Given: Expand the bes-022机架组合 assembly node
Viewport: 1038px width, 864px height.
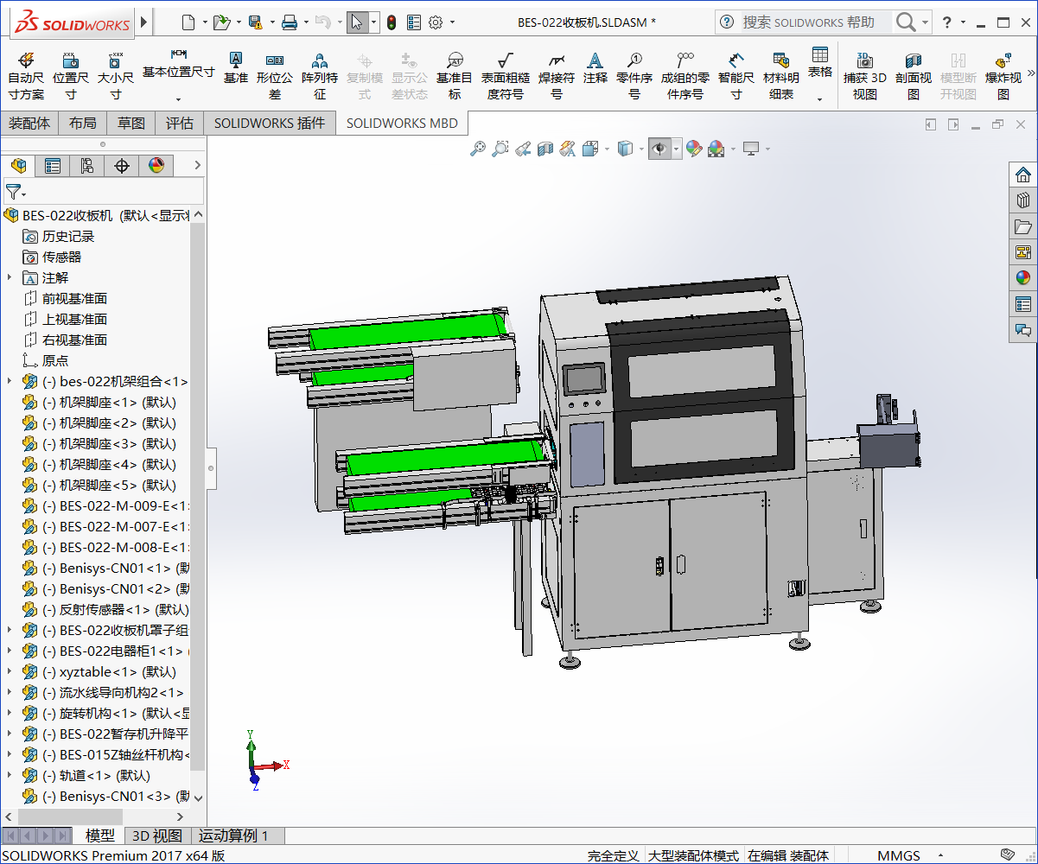Looking at the screenshot, I should point(9,381).
